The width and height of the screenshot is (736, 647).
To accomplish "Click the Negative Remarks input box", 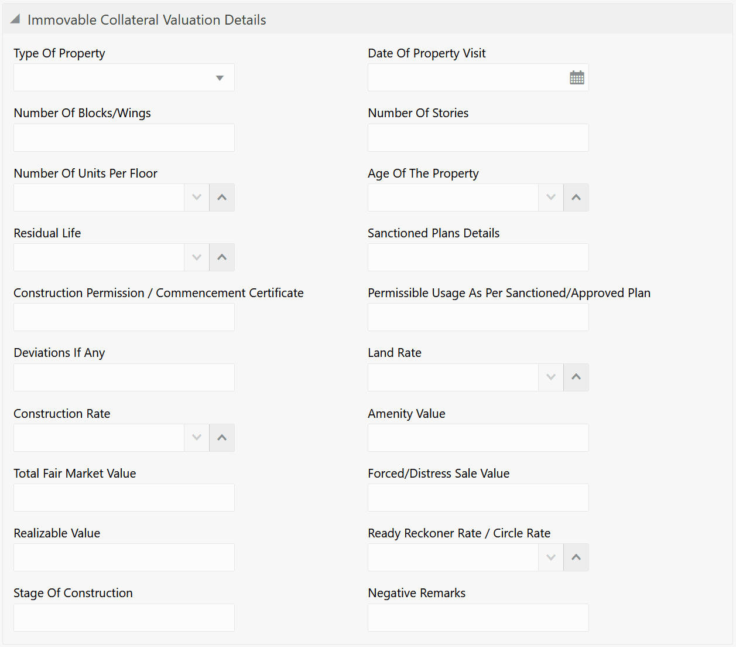I will 478,617.
